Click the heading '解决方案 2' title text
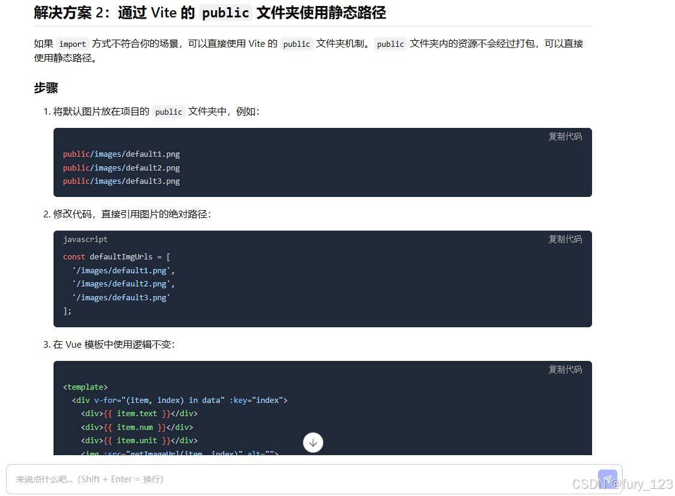This screenshot has height=496, width=675. (210, 13)
